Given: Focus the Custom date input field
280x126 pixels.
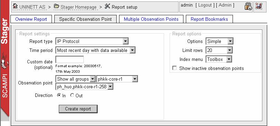Looking at the screenshot, I should pyautogui.click(x=70, y=60).
